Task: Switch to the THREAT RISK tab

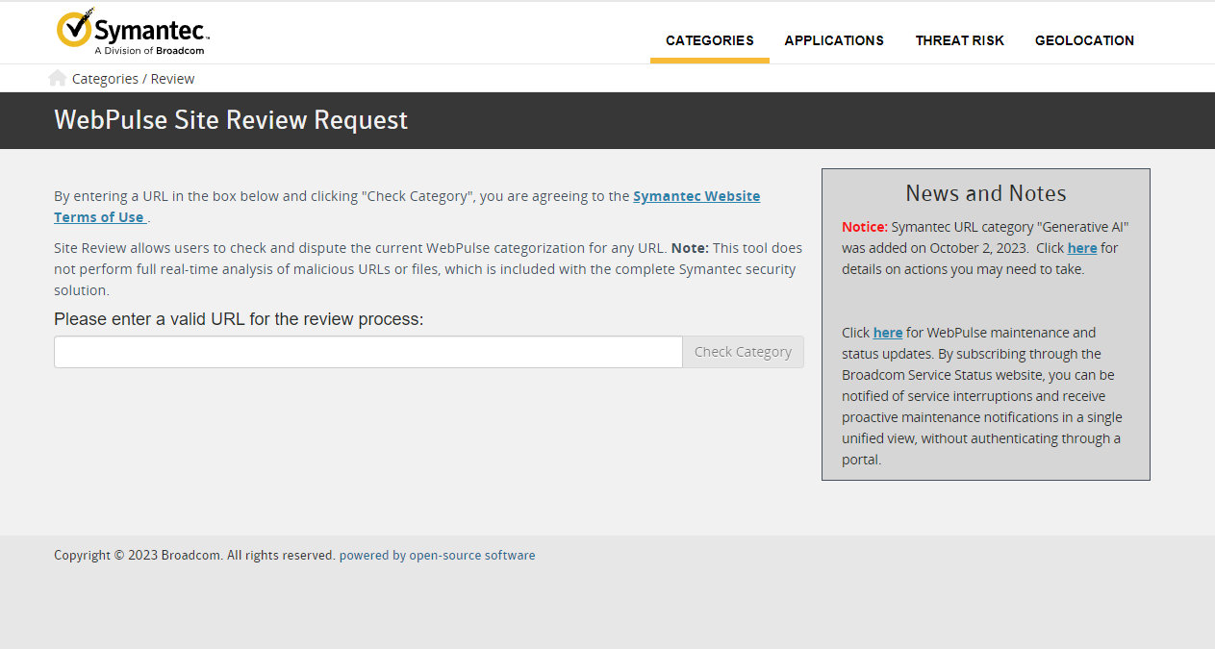Action: pyautogui.click(x=959, y=40)
